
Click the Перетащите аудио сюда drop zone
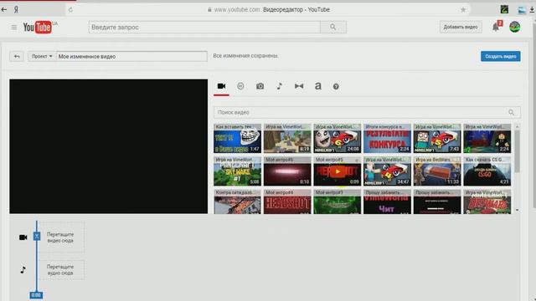tap(60, 270)
